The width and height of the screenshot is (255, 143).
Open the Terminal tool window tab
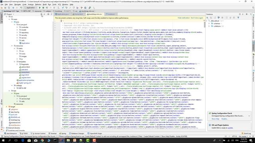point(52,133)
